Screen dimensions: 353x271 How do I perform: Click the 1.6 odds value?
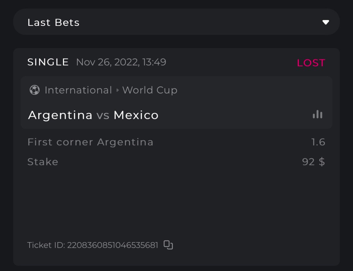click(x=318, y=142)
